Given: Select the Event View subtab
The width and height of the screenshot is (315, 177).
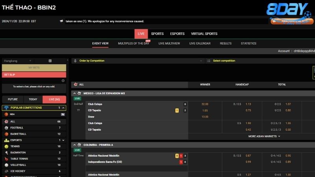Looking at the screenshot, I should 100,43.
